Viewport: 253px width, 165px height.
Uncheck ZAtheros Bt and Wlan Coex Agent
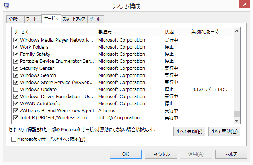[x=16, y=111]
